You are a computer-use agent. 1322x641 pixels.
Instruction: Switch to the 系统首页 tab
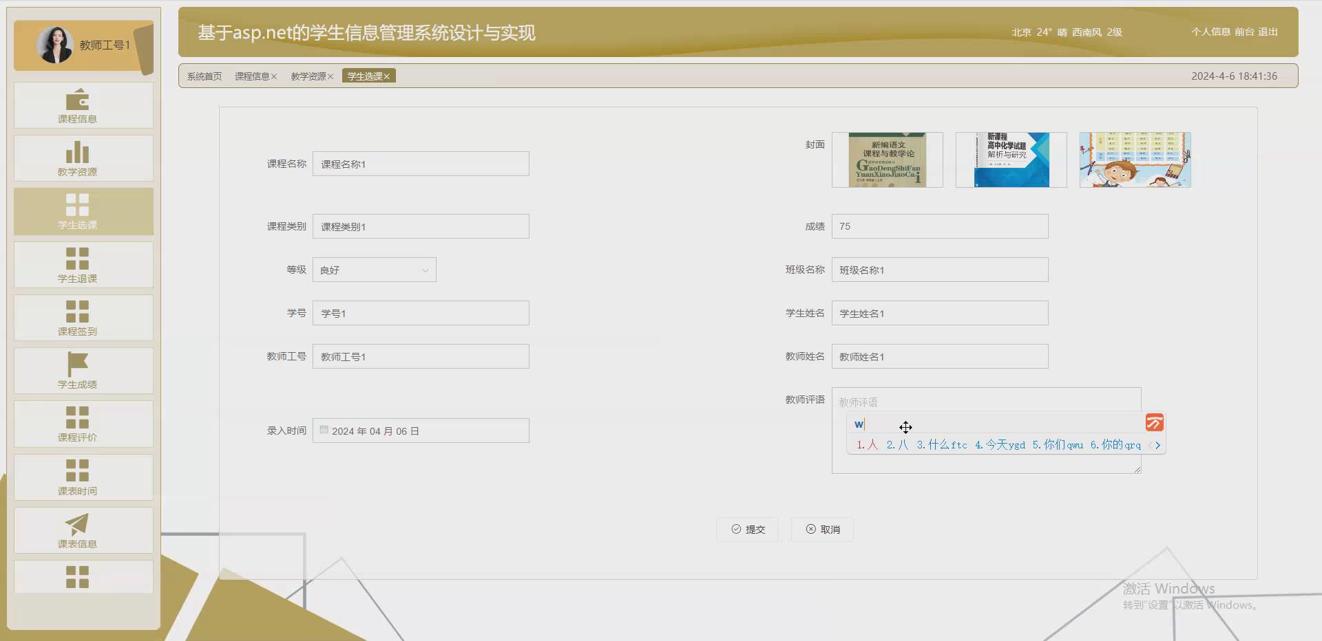pos(204,76)
